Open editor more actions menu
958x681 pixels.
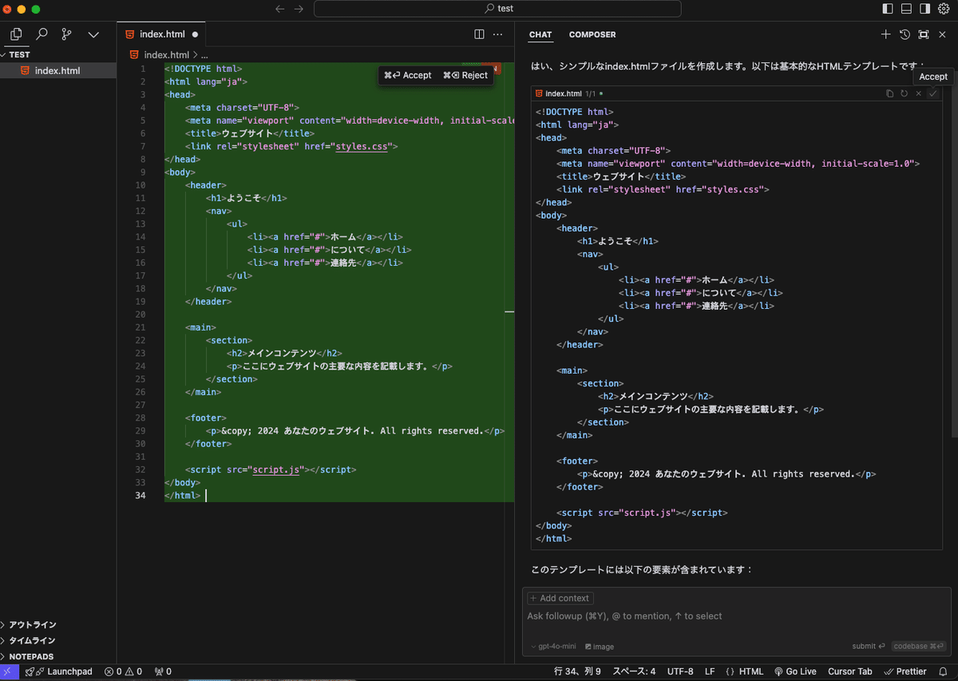(x=498, y=34)
